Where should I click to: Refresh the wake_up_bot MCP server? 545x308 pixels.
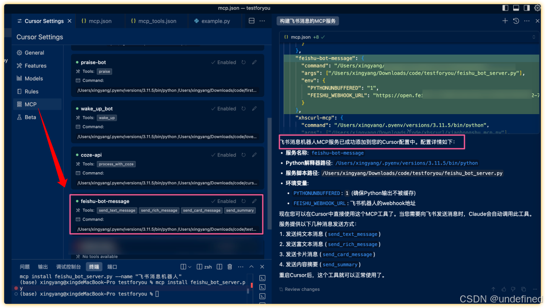pyautogui.click(x=244, y=109)
